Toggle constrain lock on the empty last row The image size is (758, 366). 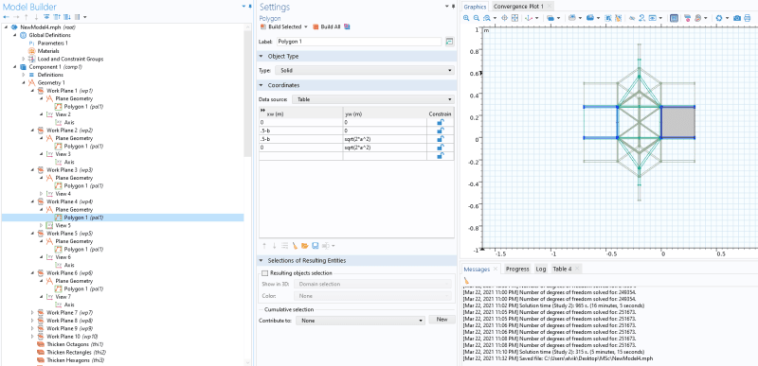(x=440, y=155)
